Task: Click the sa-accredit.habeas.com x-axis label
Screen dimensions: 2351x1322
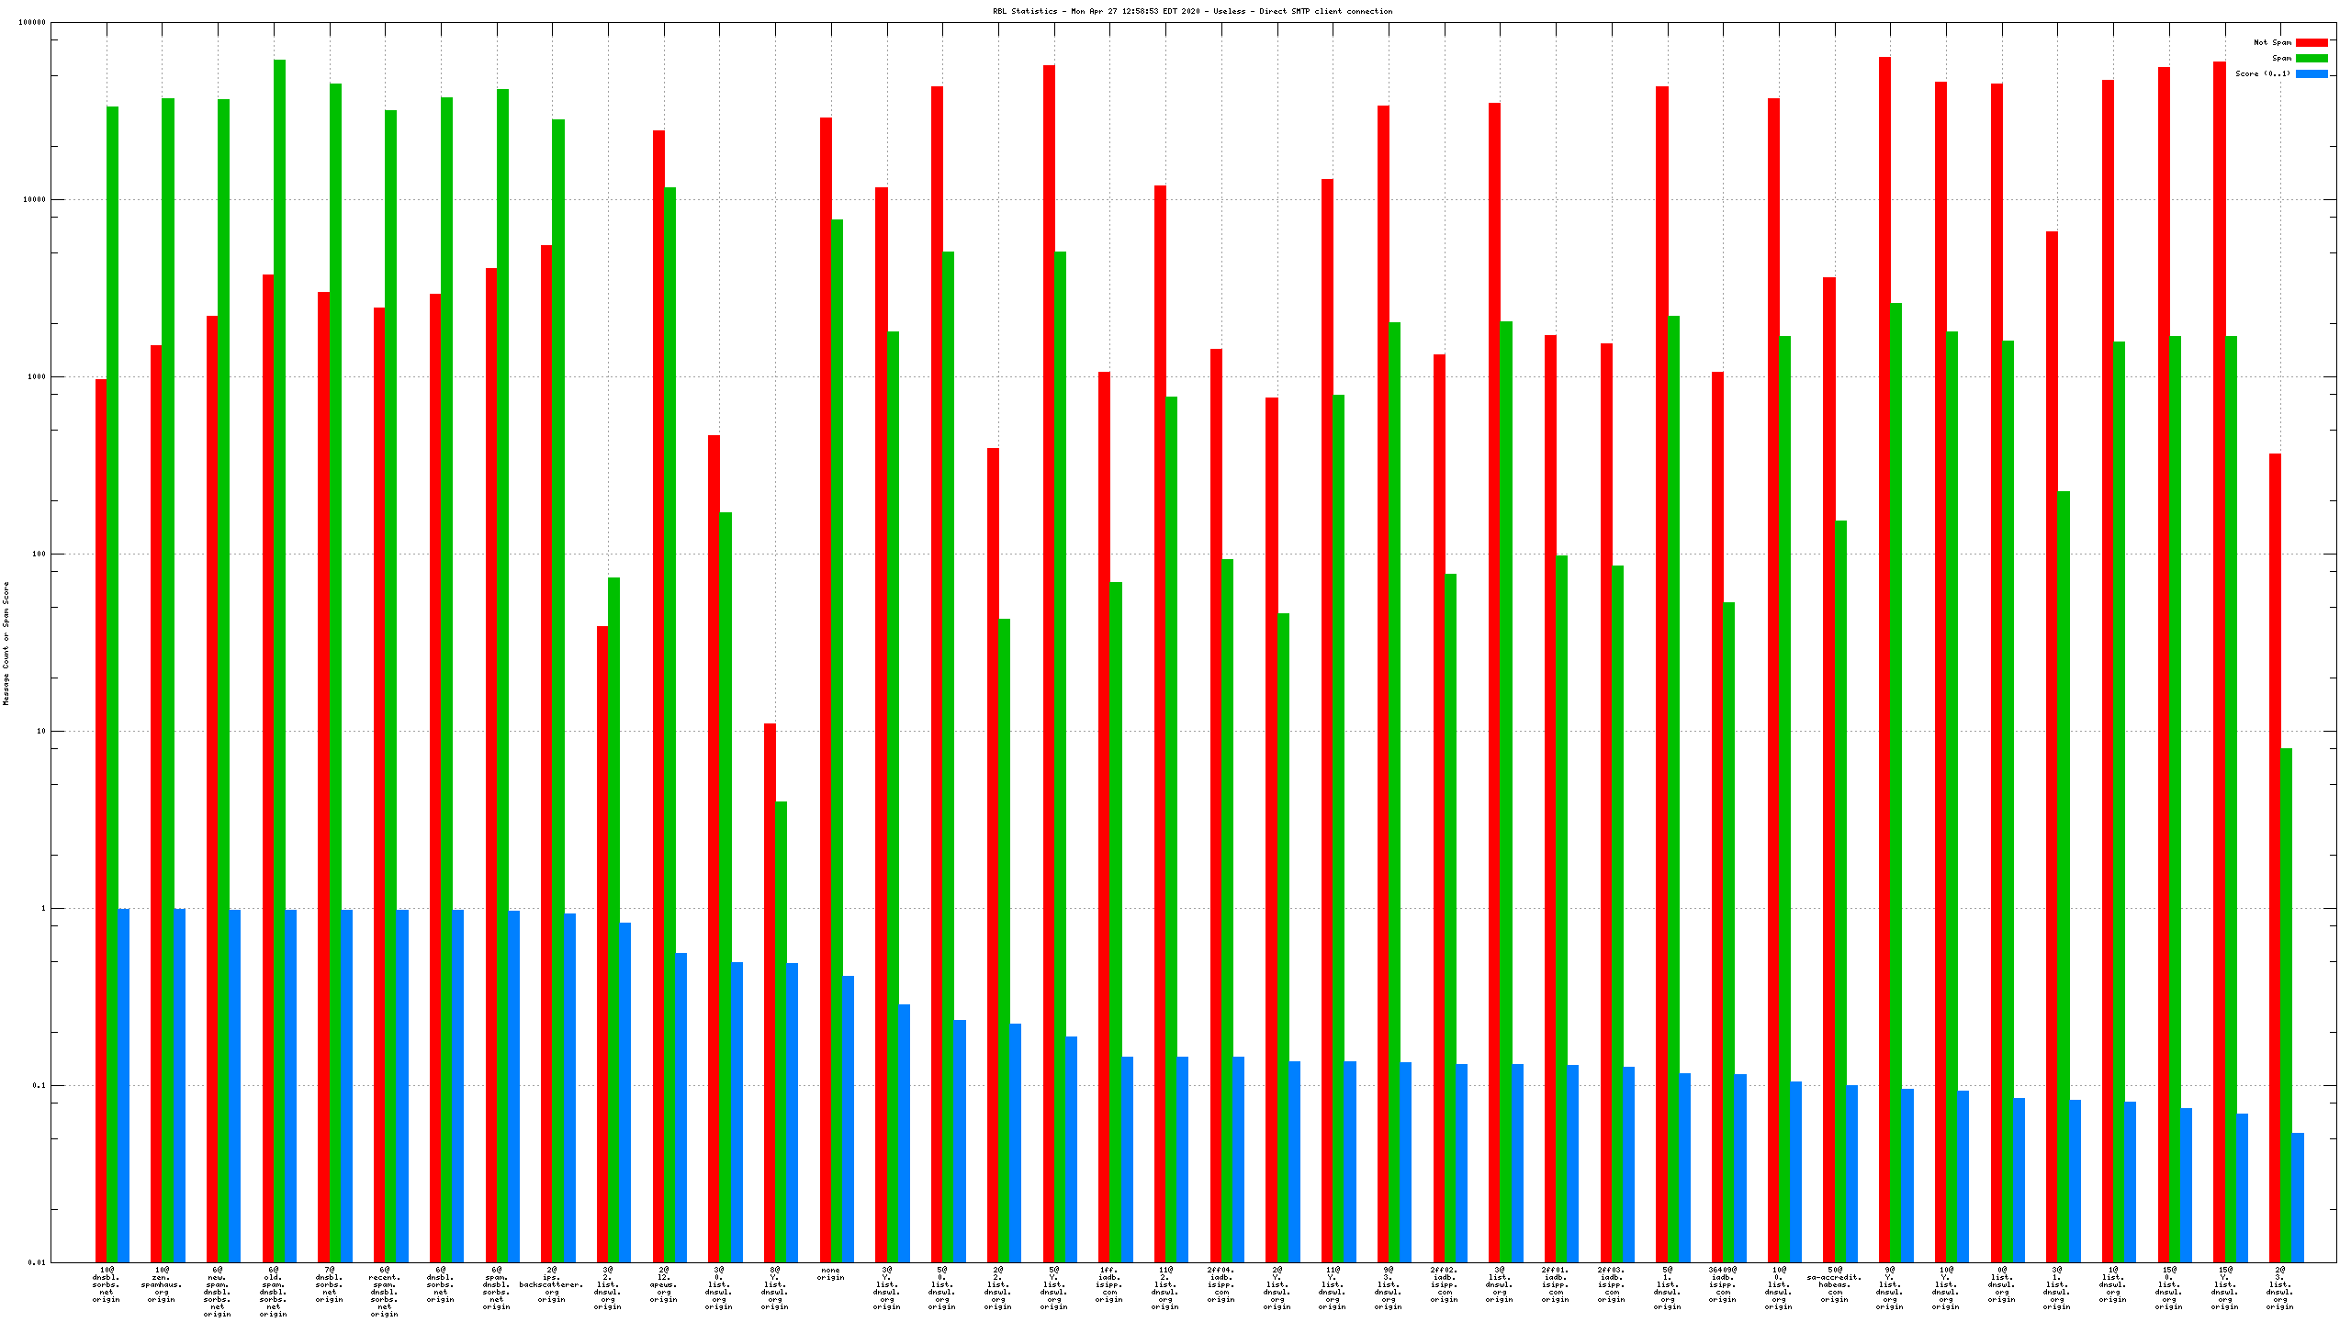Action: coord(1834,1284)
